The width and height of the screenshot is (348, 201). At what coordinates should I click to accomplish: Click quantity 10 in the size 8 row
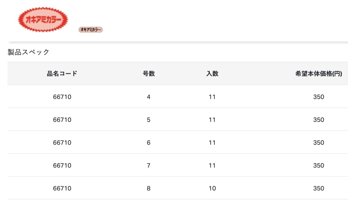(x=212, y=189)
